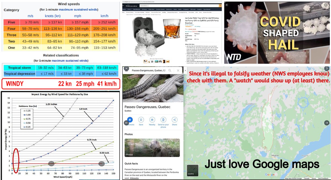This screenshot has height=180, width=331.
Task: Click the product star rating
Action: (x=189, y=26)
